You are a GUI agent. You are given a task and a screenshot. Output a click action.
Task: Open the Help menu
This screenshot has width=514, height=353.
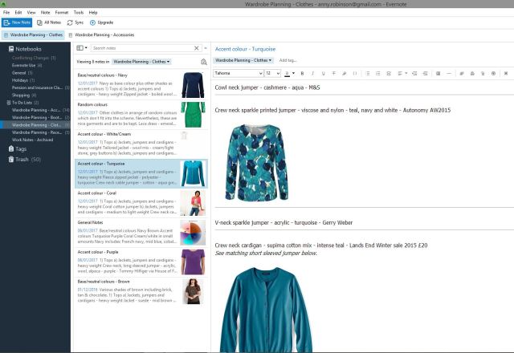(93, 13)
